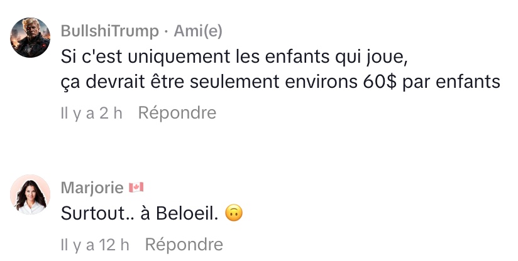
Task: Open the BullshiTrump username link
Action: click(108, 31)
